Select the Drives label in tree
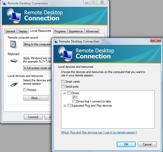This screenshot has width=163, height=152. tap(75, 93)
